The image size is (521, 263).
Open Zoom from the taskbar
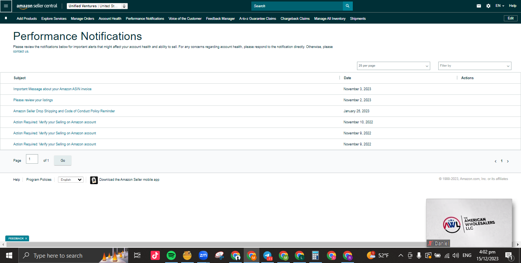coord(203,255)
